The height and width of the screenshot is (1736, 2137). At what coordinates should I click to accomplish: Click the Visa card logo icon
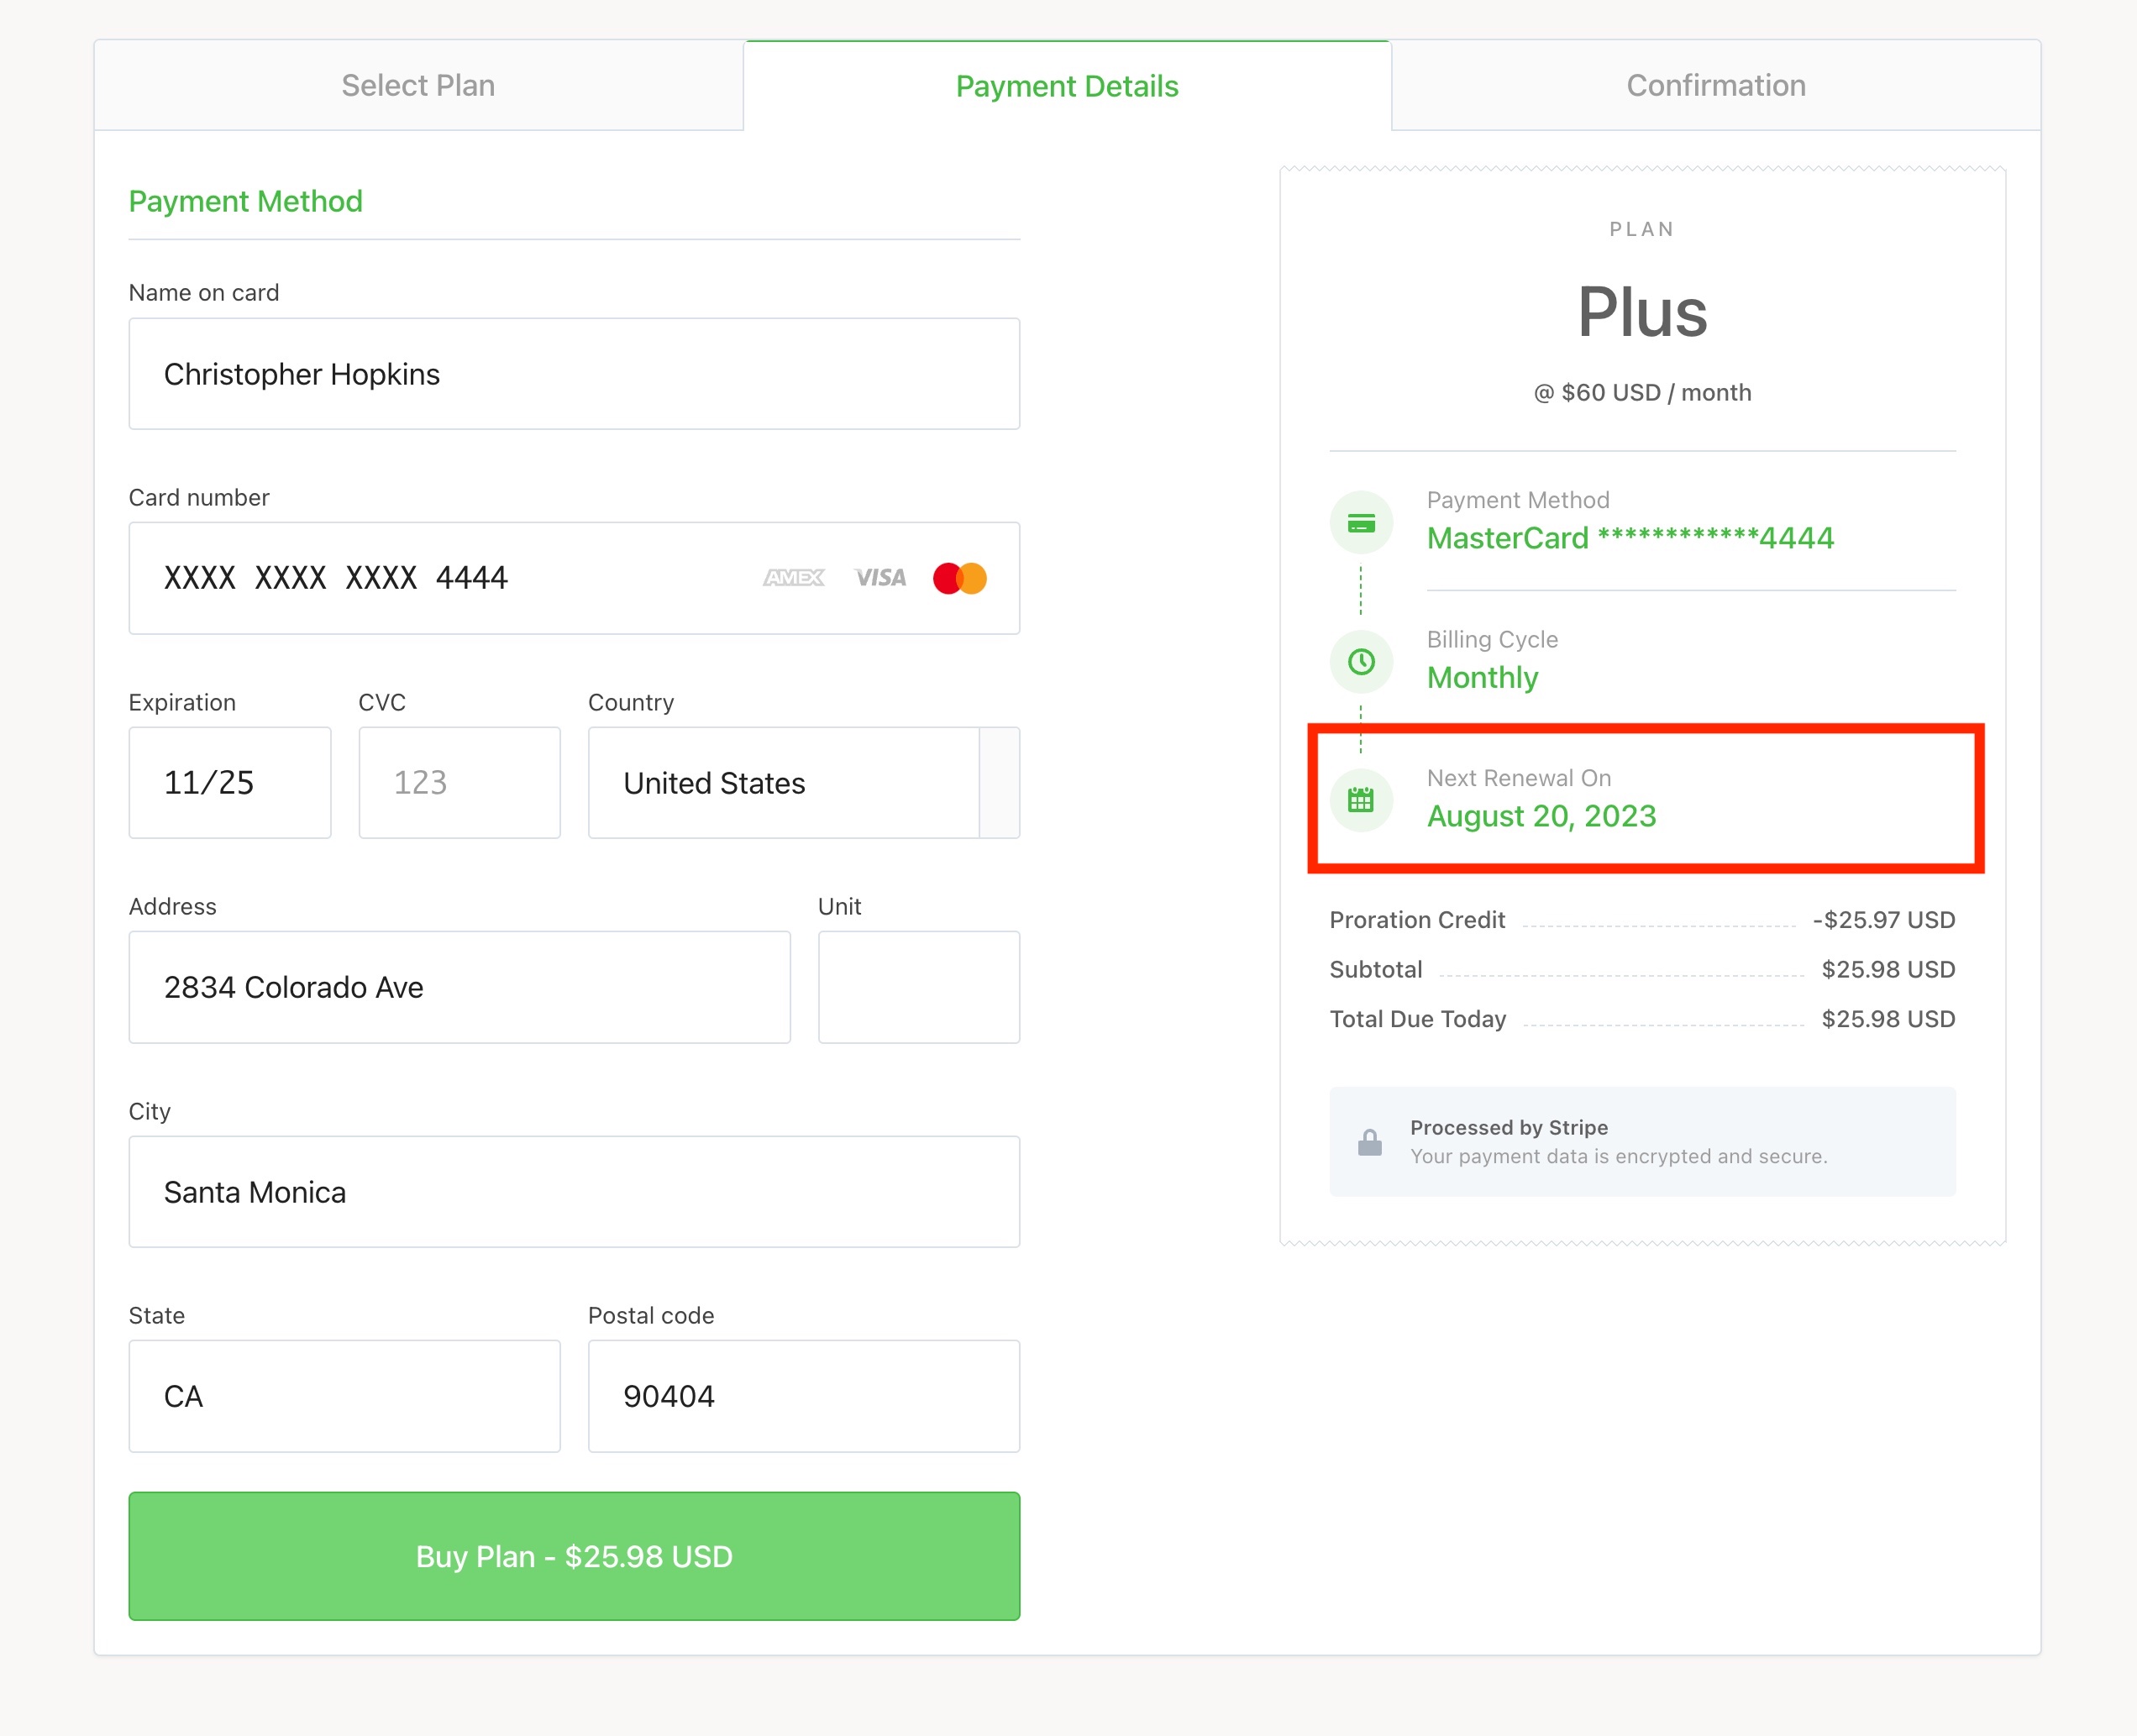[880, 578]
